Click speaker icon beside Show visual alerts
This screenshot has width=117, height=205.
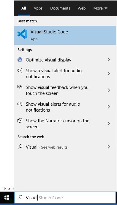click(x=20, y=104)
